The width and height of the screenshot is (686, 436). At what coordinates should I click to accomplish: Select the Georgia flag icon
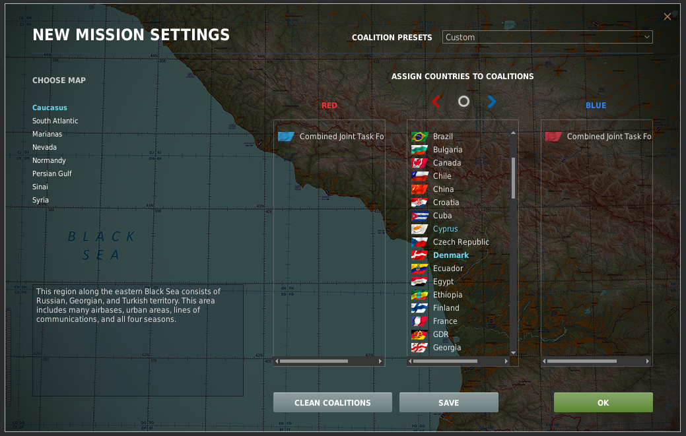tap(419, 348)
